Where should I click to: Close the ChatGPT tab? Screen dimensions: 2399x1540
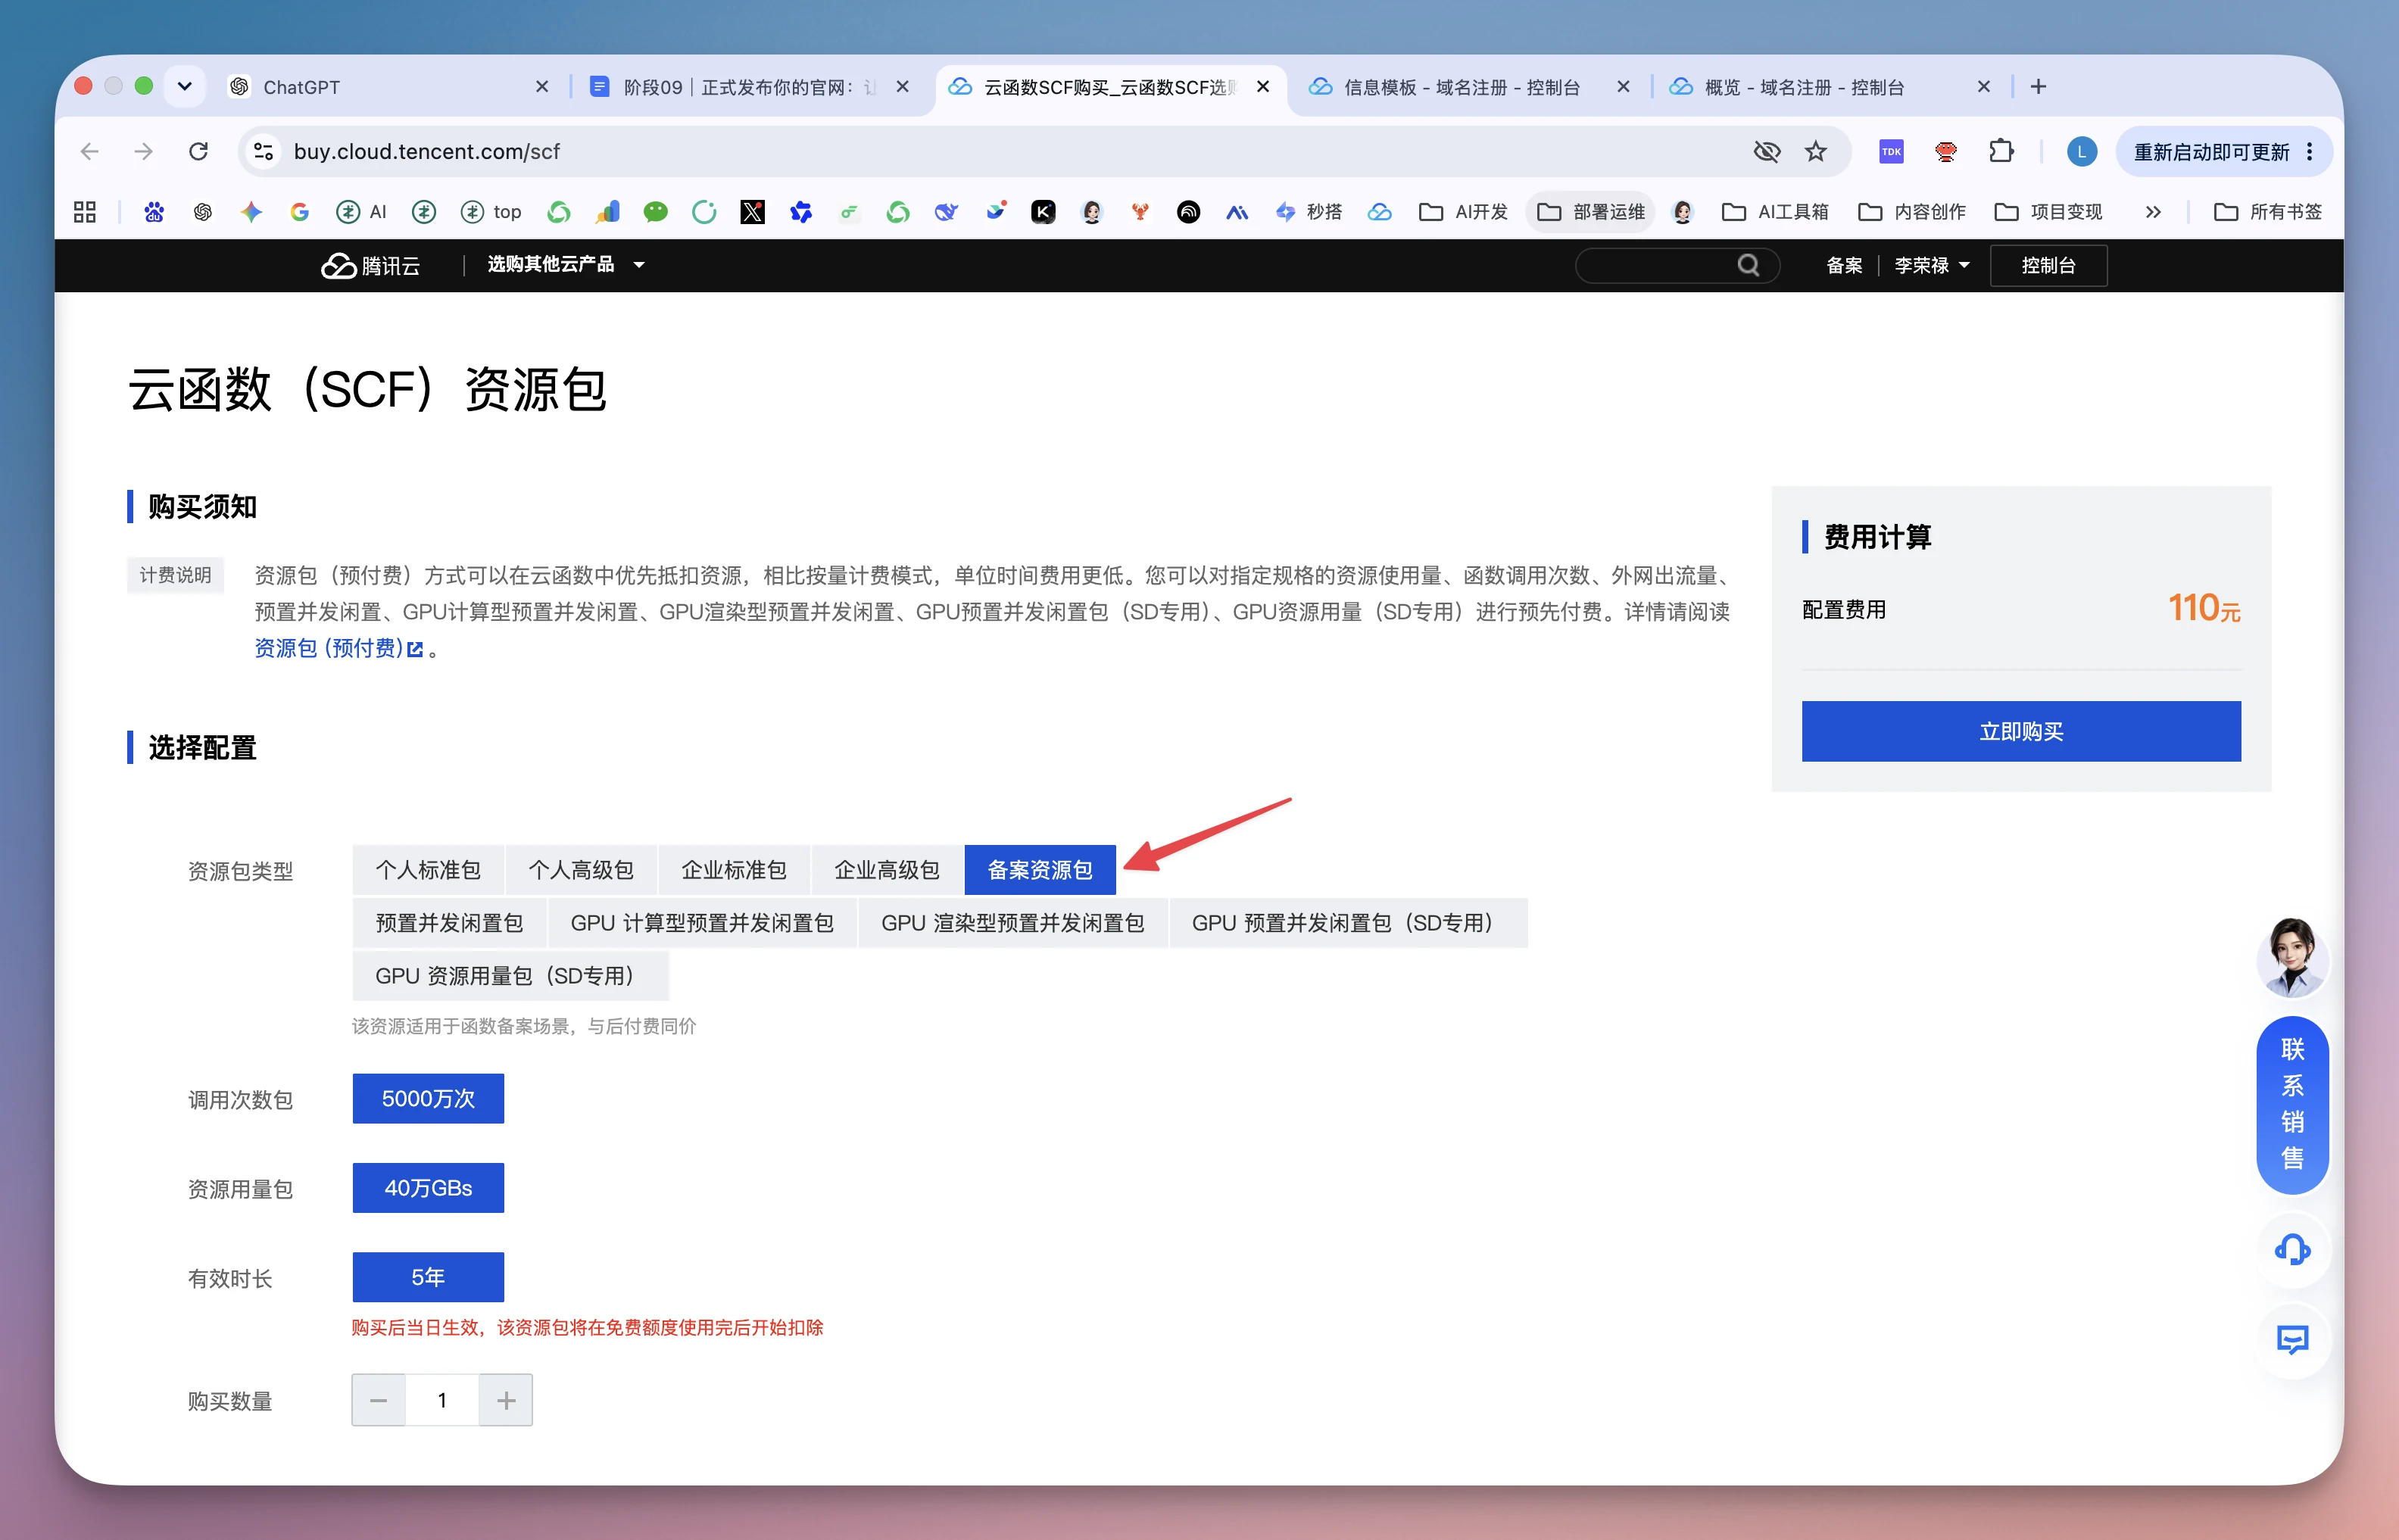click(542, 87)
